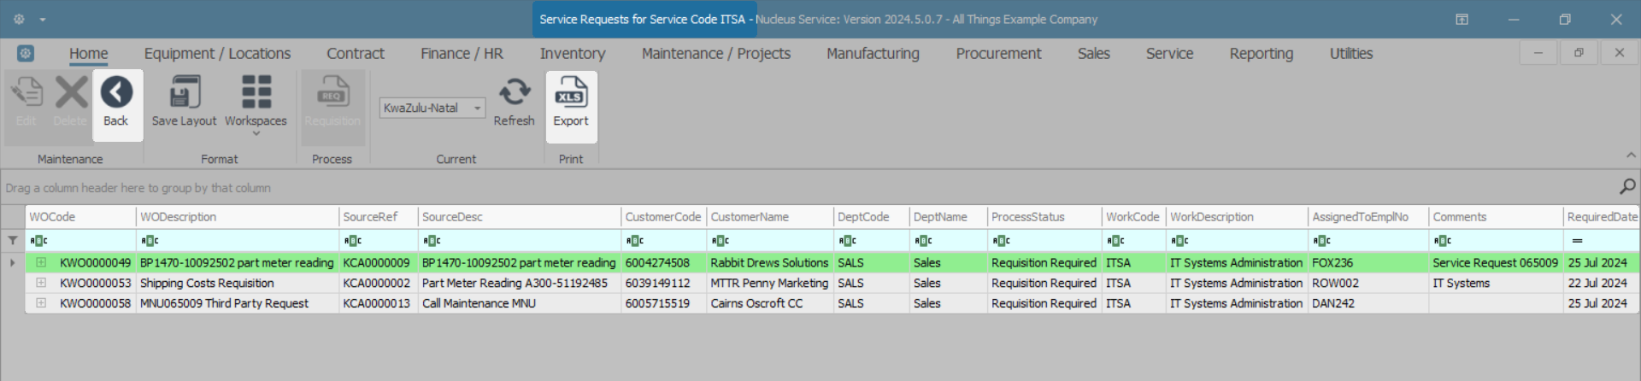Click the ProcessStatus column header
1641x381 pixels.
click(1043, 217)
